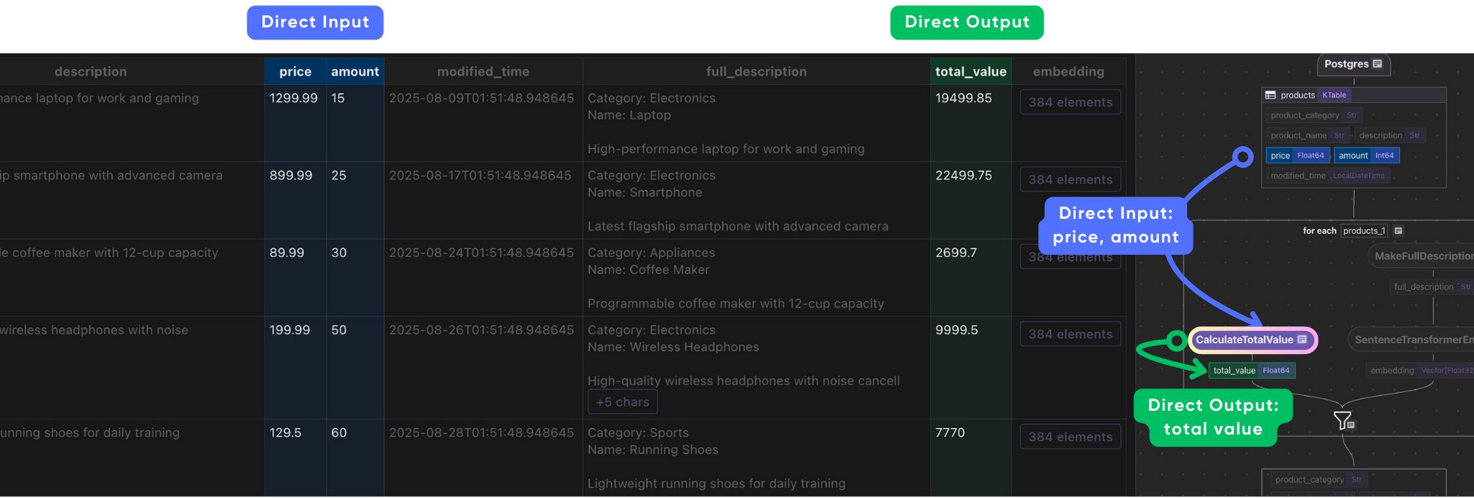The width and height of the screenshot is (1474, 498).
Task: Select the Postgres source node
Action: coord(1353,64)
